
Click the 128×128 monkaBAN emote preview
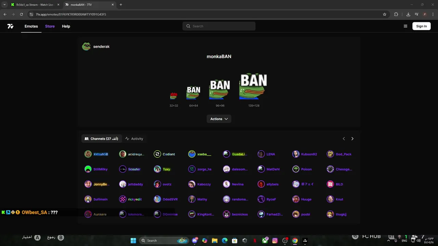[254, 86]
